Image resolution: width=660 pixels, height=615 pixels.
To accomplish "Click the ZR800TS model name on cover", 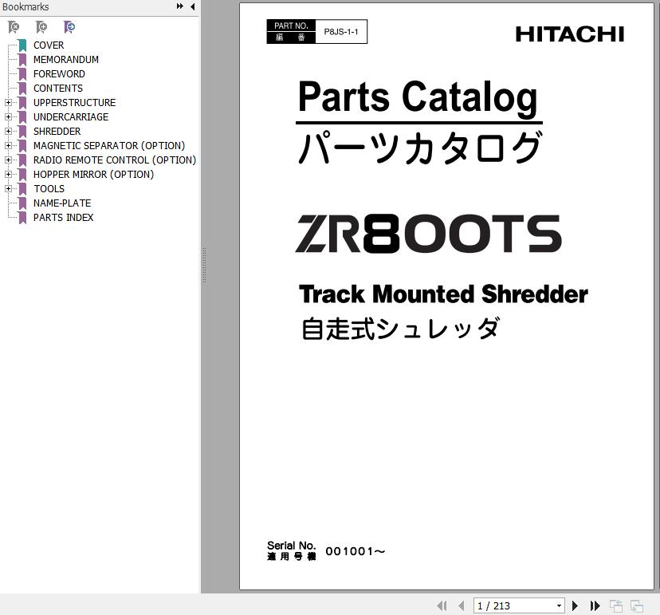I will point(429,234).
